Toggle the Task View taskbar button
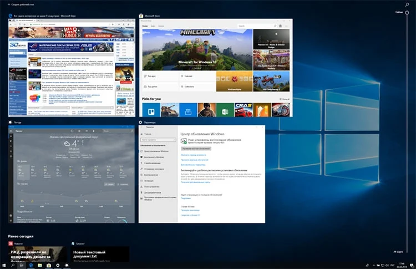Image resolution: width=416 pixels, height=269 pixels. tap(22, 265)
